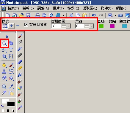Select the yellow bulb retouch tool
The width and height of the screenshot is (130, 113).
[x=4, y=65]
